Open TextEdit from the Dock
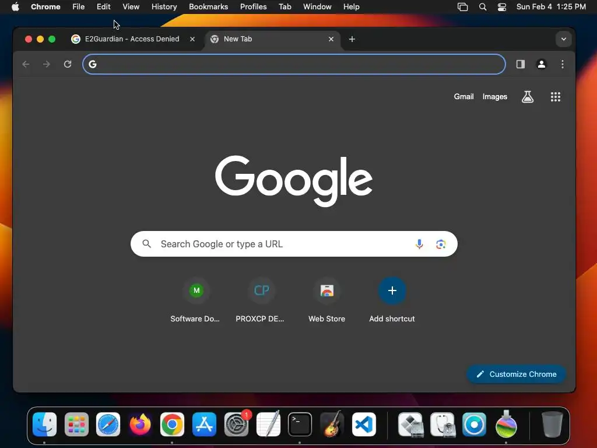 268,425
